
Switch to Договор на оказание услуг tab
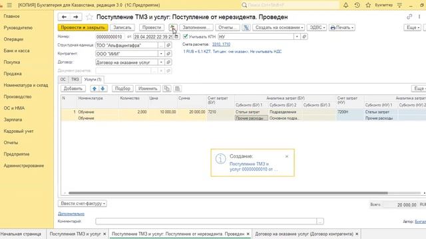point(304,234)
